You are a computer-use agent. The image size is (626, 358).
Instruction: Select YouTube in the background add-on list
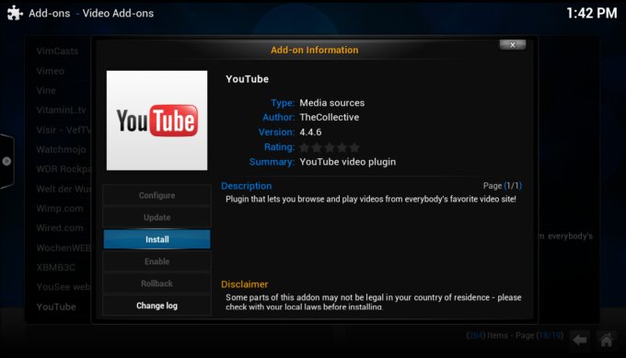(56, 306)
